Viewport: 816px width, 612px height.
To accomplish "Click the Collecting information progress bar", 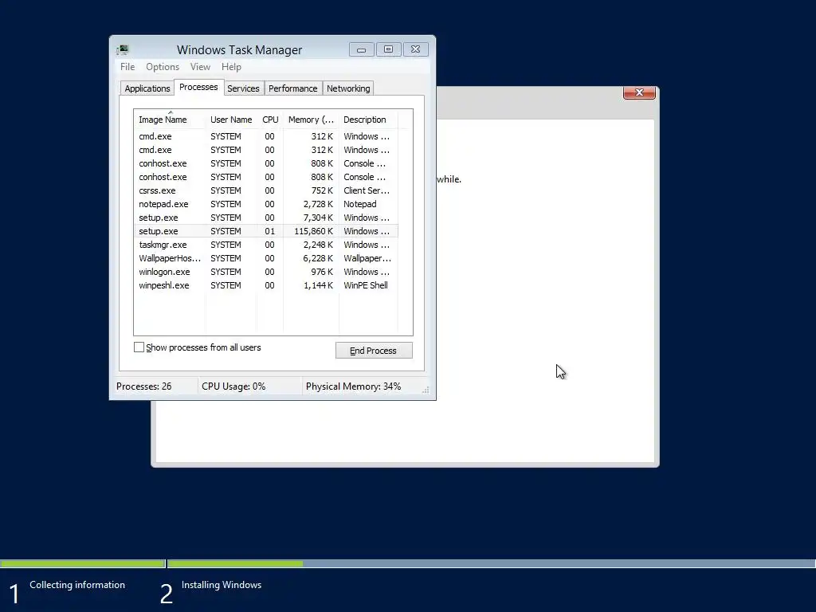I will coord(83,563).
